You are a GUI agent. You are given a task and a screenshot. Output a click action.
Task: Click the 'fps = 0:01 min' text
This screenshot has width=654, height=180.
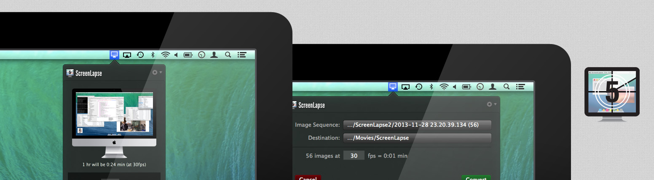pos(388,156)
